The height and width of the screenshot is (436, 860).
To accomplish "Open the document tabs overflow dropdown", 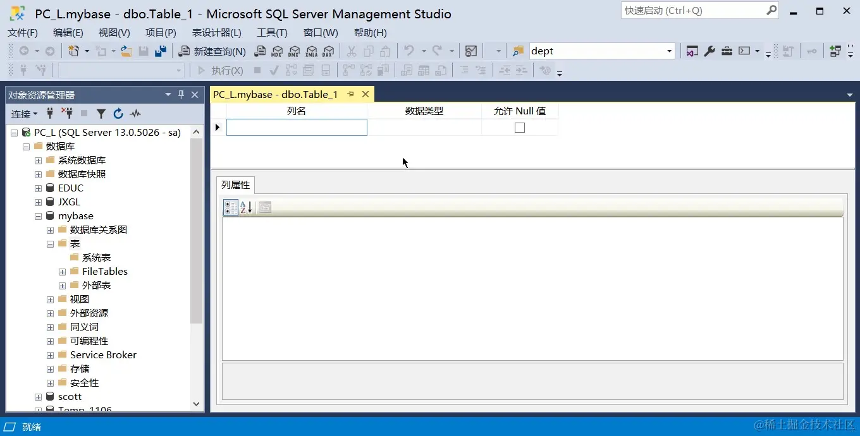I will coord(850,95).
